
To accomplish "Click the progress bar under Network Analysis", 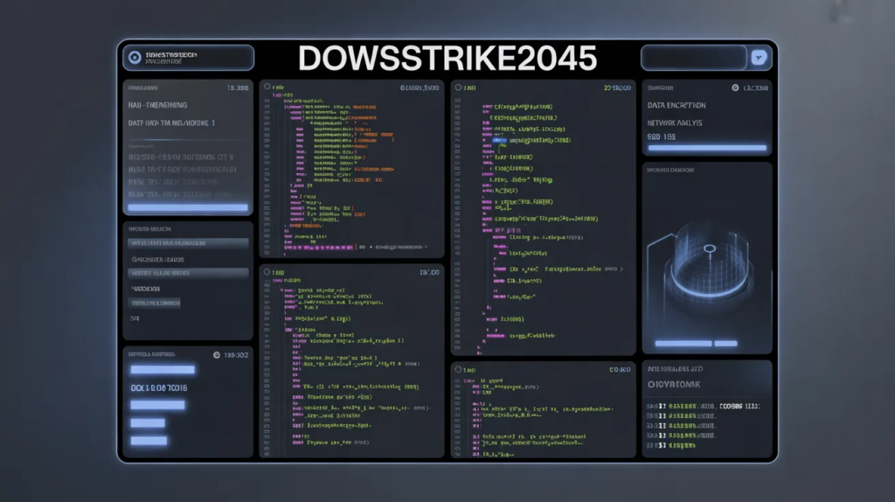I will click(x=706, y=149).
